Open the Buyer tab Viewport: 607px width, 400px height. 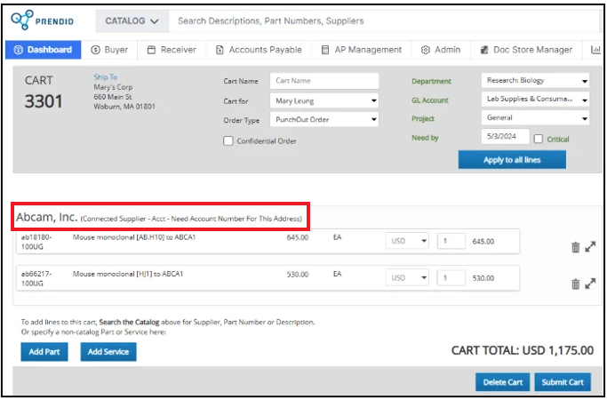pyautogui.click(x=109, y=50)
